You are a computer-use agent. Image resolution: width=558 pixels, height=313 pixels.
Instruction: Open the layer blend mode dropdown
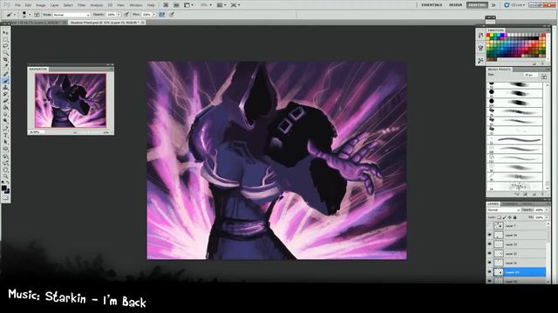click(504, 210)
